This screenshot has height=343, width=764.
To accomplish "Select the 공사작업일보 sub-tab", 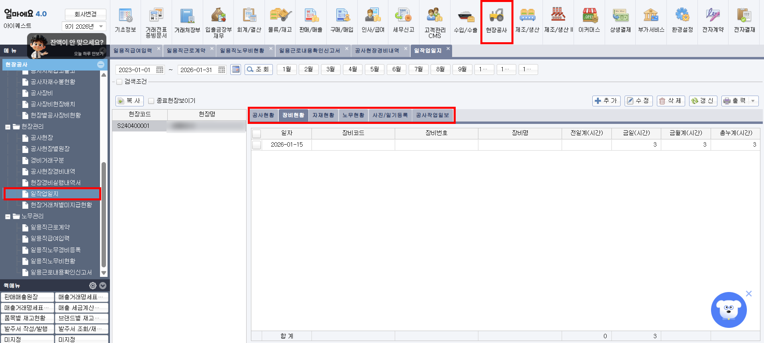I will [x=433, y=115].
